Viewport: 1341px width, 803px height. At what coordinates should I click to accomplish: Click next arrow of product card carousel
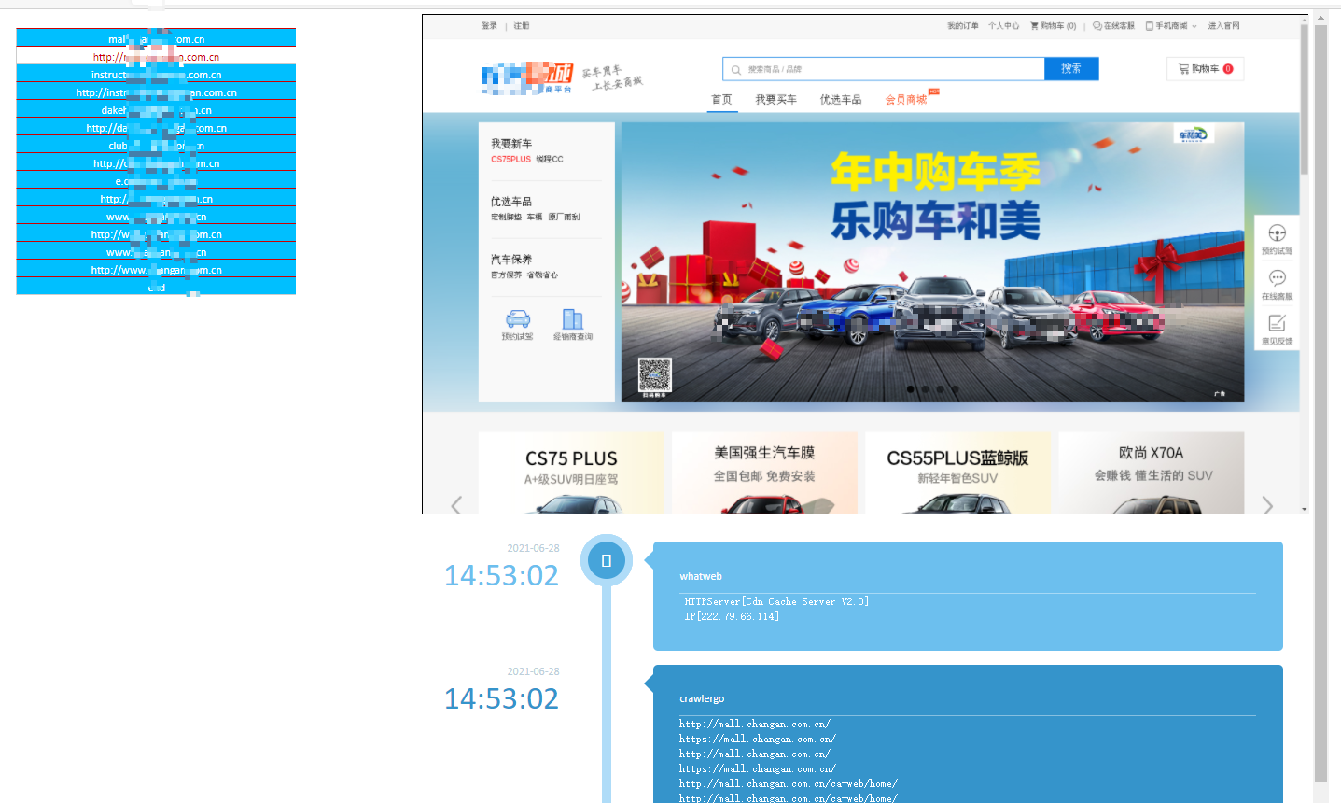tap(1267, 505)
